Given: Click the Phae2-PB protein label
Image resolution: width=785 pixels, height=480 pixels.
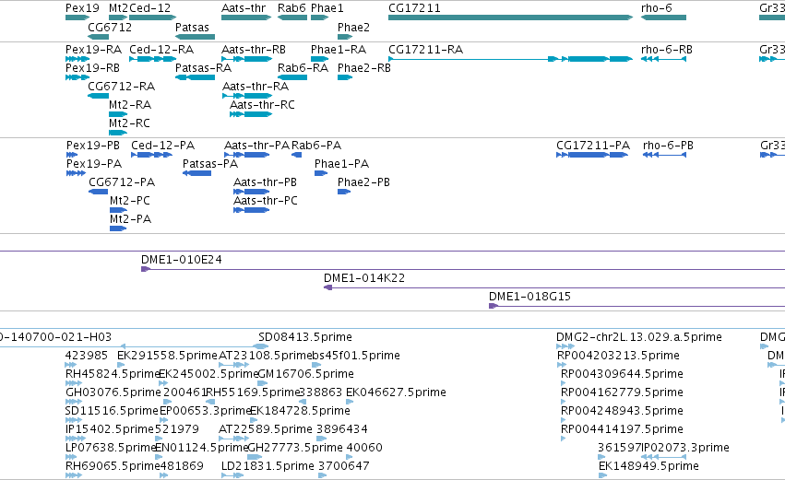Looking at the screenshot, I should (363, 182).
